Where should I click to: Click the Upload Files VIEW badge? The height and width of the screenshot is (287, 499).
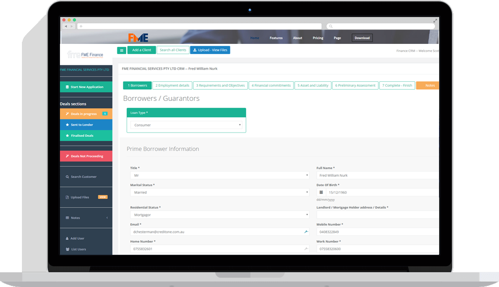click(x=102, y=197)
